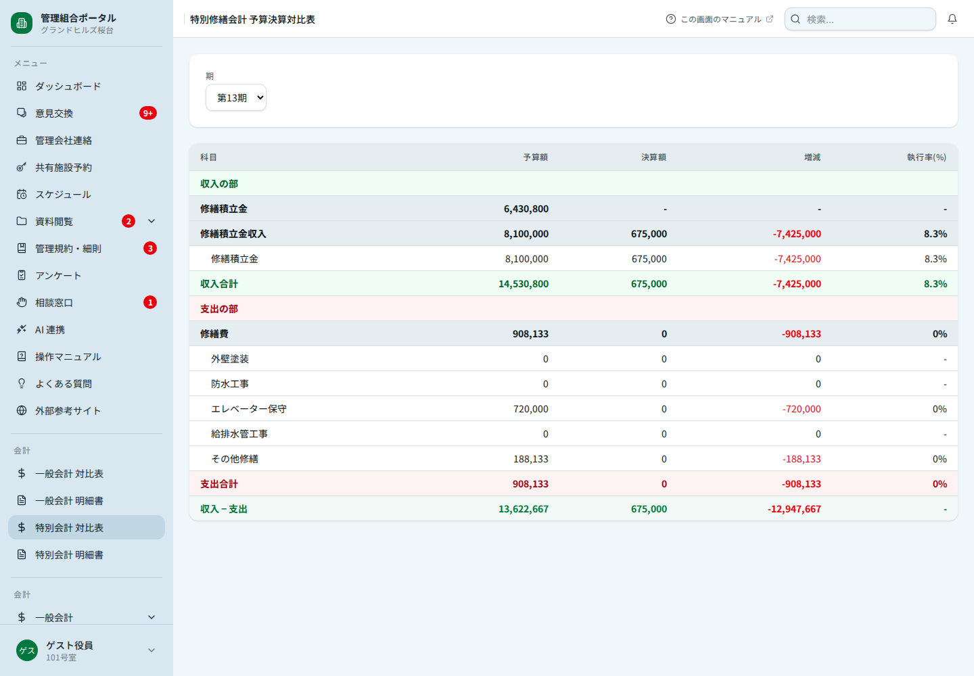Viewport: 974px width, 676px height.
Task: Click the search magnifier icon
Action: tap(795, 19)
